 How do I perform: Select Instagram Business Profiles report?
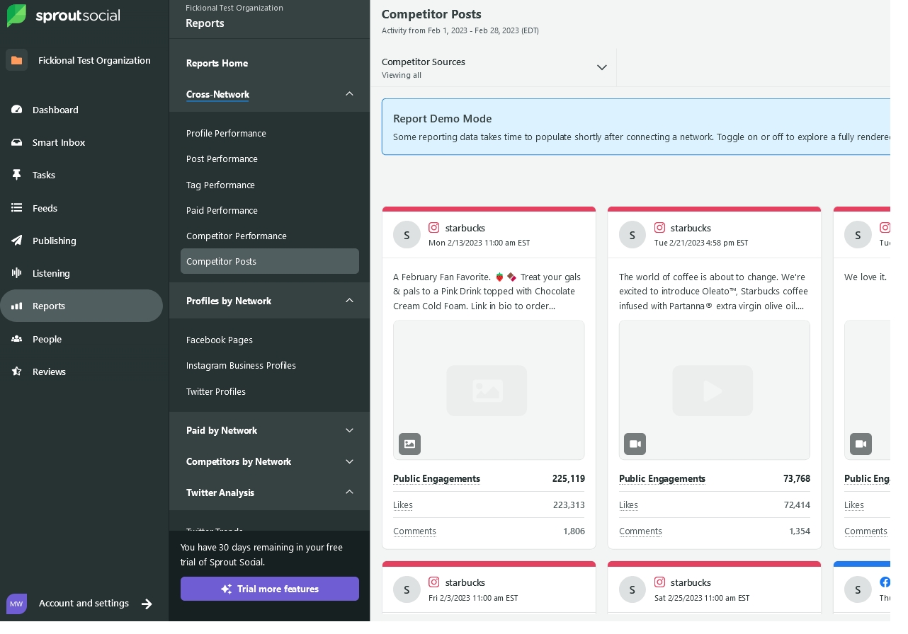pos(241,366)
